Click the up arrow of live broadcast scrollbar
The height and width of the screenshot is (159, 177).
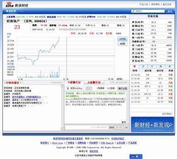pyautogui.click(x=62, y=87)
